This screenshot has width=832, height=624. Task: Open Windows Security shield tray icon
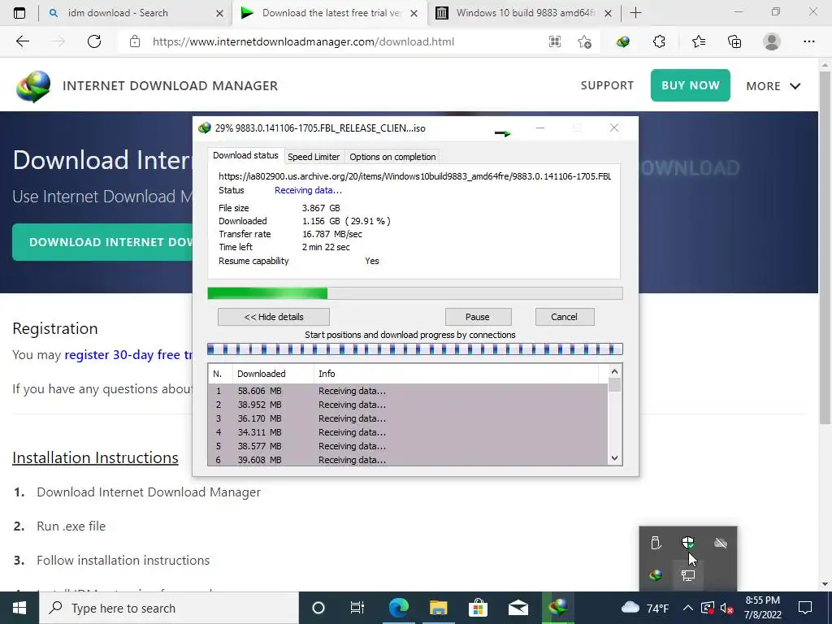(x=687, y=542)
